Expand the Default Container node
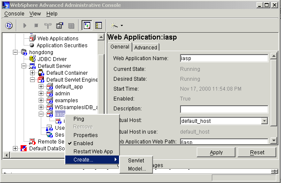Viewport: 281px width, 183px height. tap(32, 73)
